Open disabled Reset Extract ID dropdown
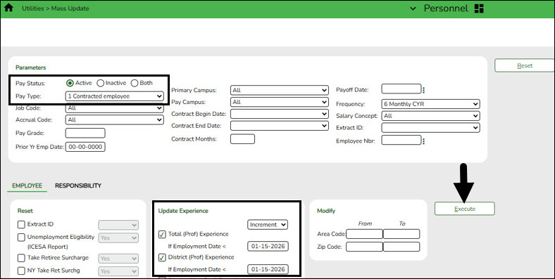 pos(118,225)
